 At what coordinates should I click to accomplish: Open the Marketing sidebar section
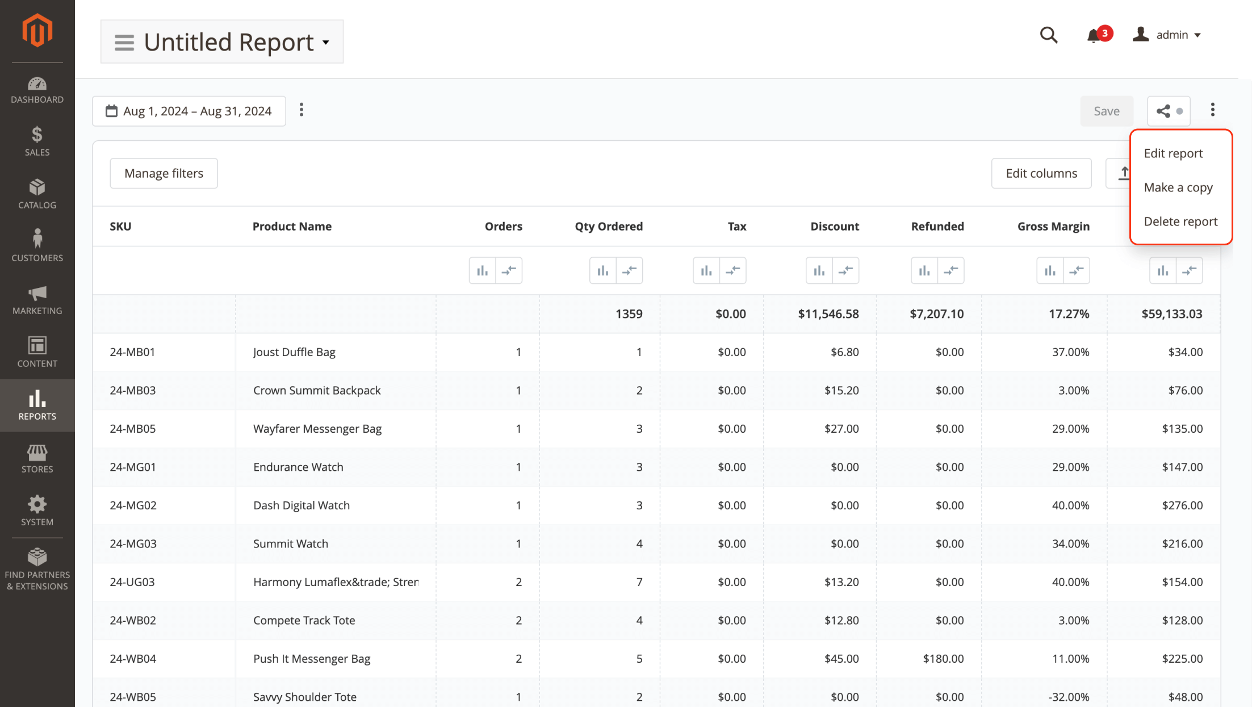point(37,300)
